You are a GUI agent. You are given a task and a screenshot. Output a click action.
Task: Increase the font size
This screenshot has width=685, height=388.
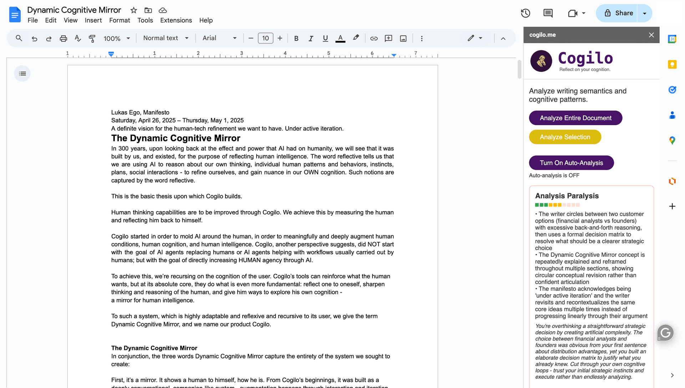click(x=280, y=39)
